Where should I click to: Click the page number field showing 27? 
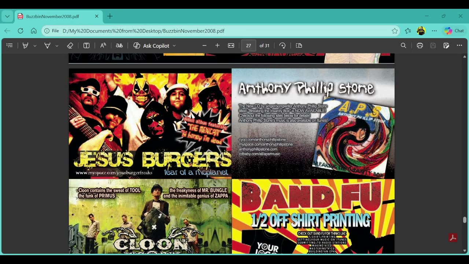[x=248, y=45]
